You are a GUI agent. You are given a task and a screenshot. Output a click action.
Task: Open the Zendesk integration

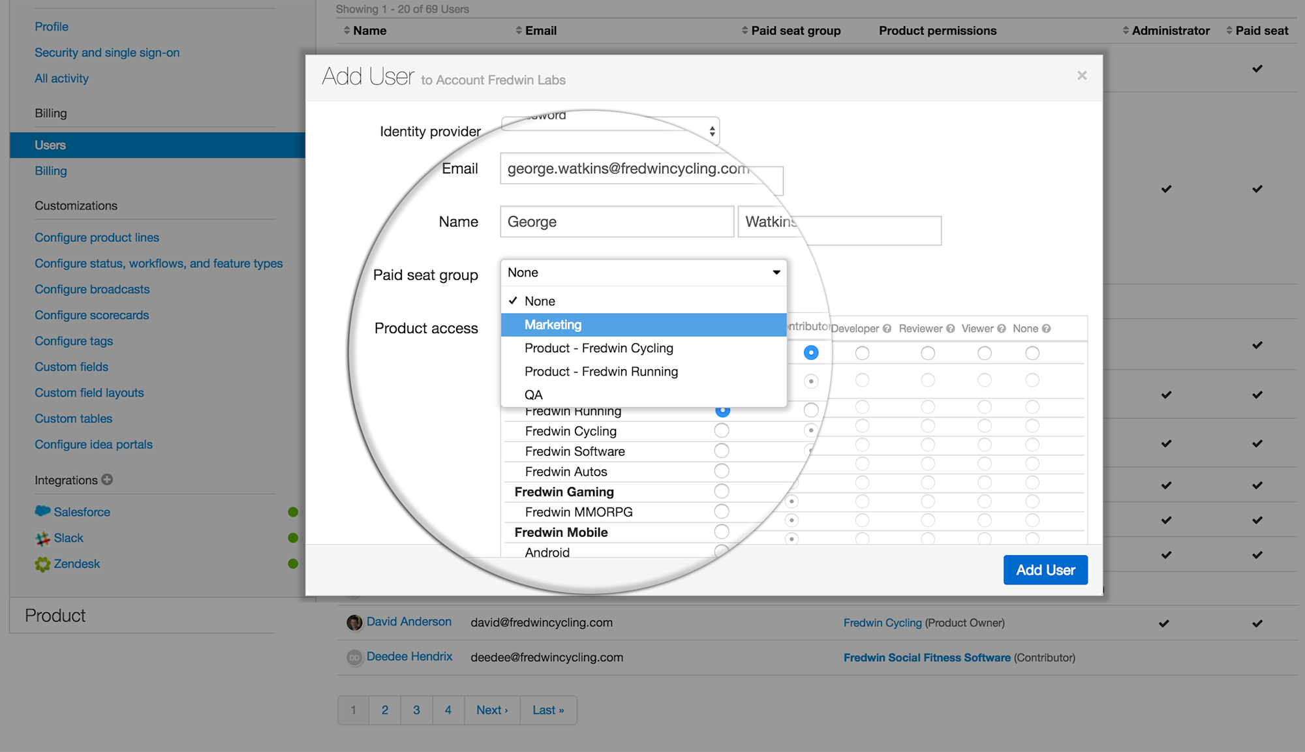coord(76,564)
